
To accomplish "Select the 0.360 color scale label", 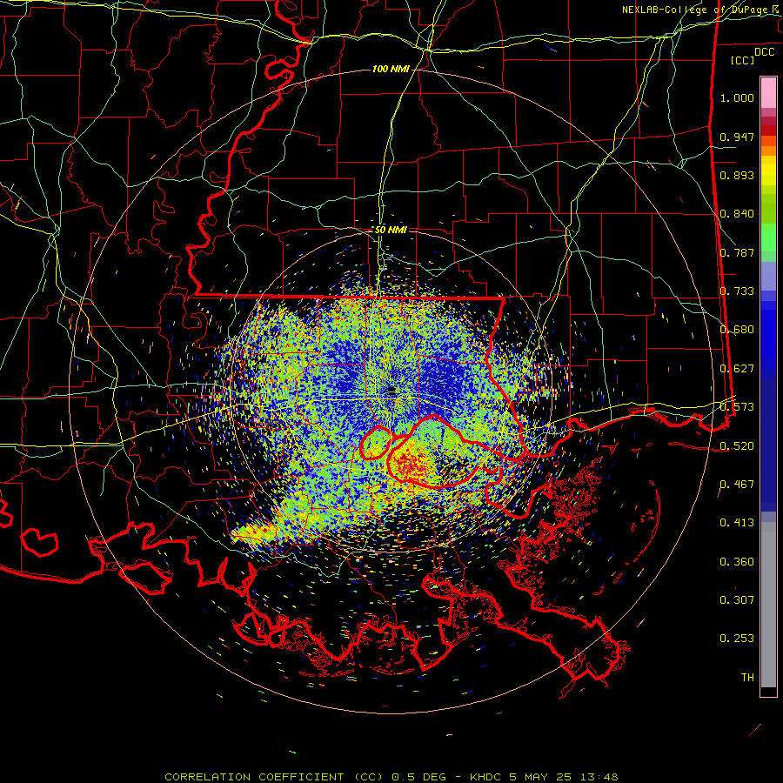I will click(737, 562).
